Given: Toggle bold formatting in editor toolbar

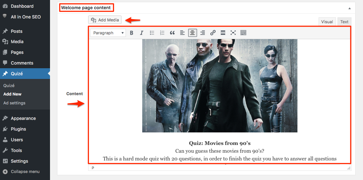Looking at the screenshot, I should click(x=131, y=33).
